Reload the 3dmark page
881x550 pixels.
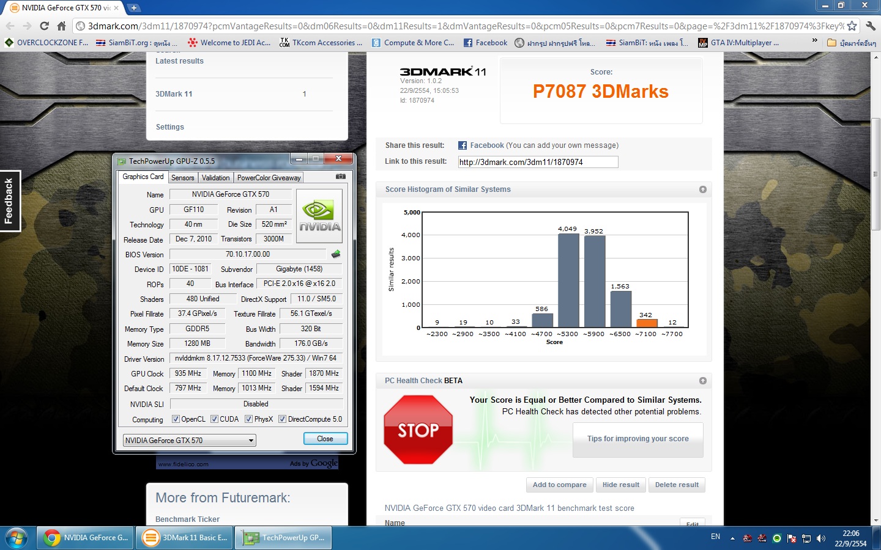tap(44, 26)
